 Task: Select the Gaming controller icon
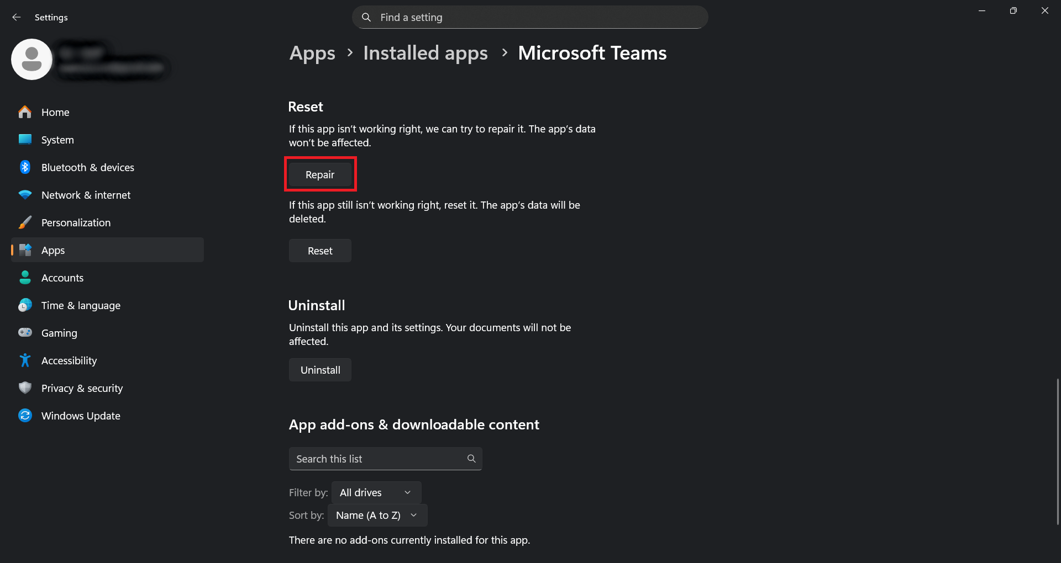click(x=25, y=333)
